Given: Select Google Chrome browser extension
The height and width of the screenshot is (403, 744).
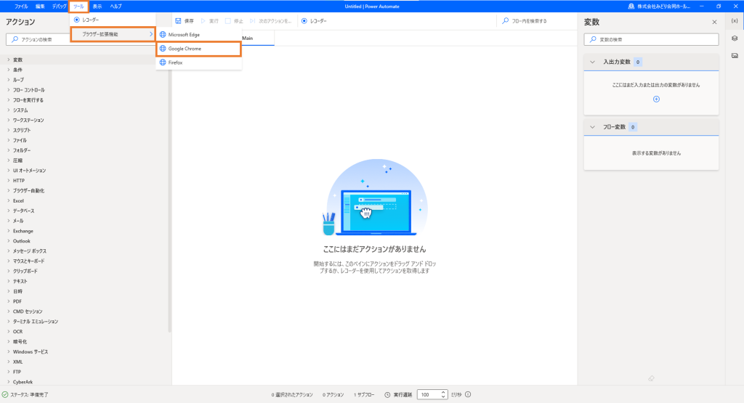Looking at the screenshot, I should (199, 49).
